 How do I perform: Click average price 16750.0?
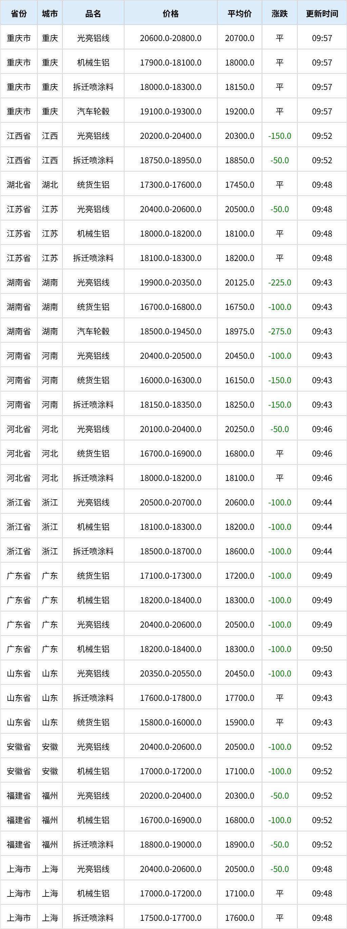coord(240,307)
